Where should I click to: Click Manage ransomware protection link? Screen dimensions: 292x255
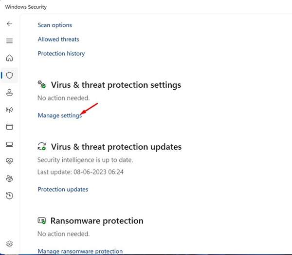80,251
